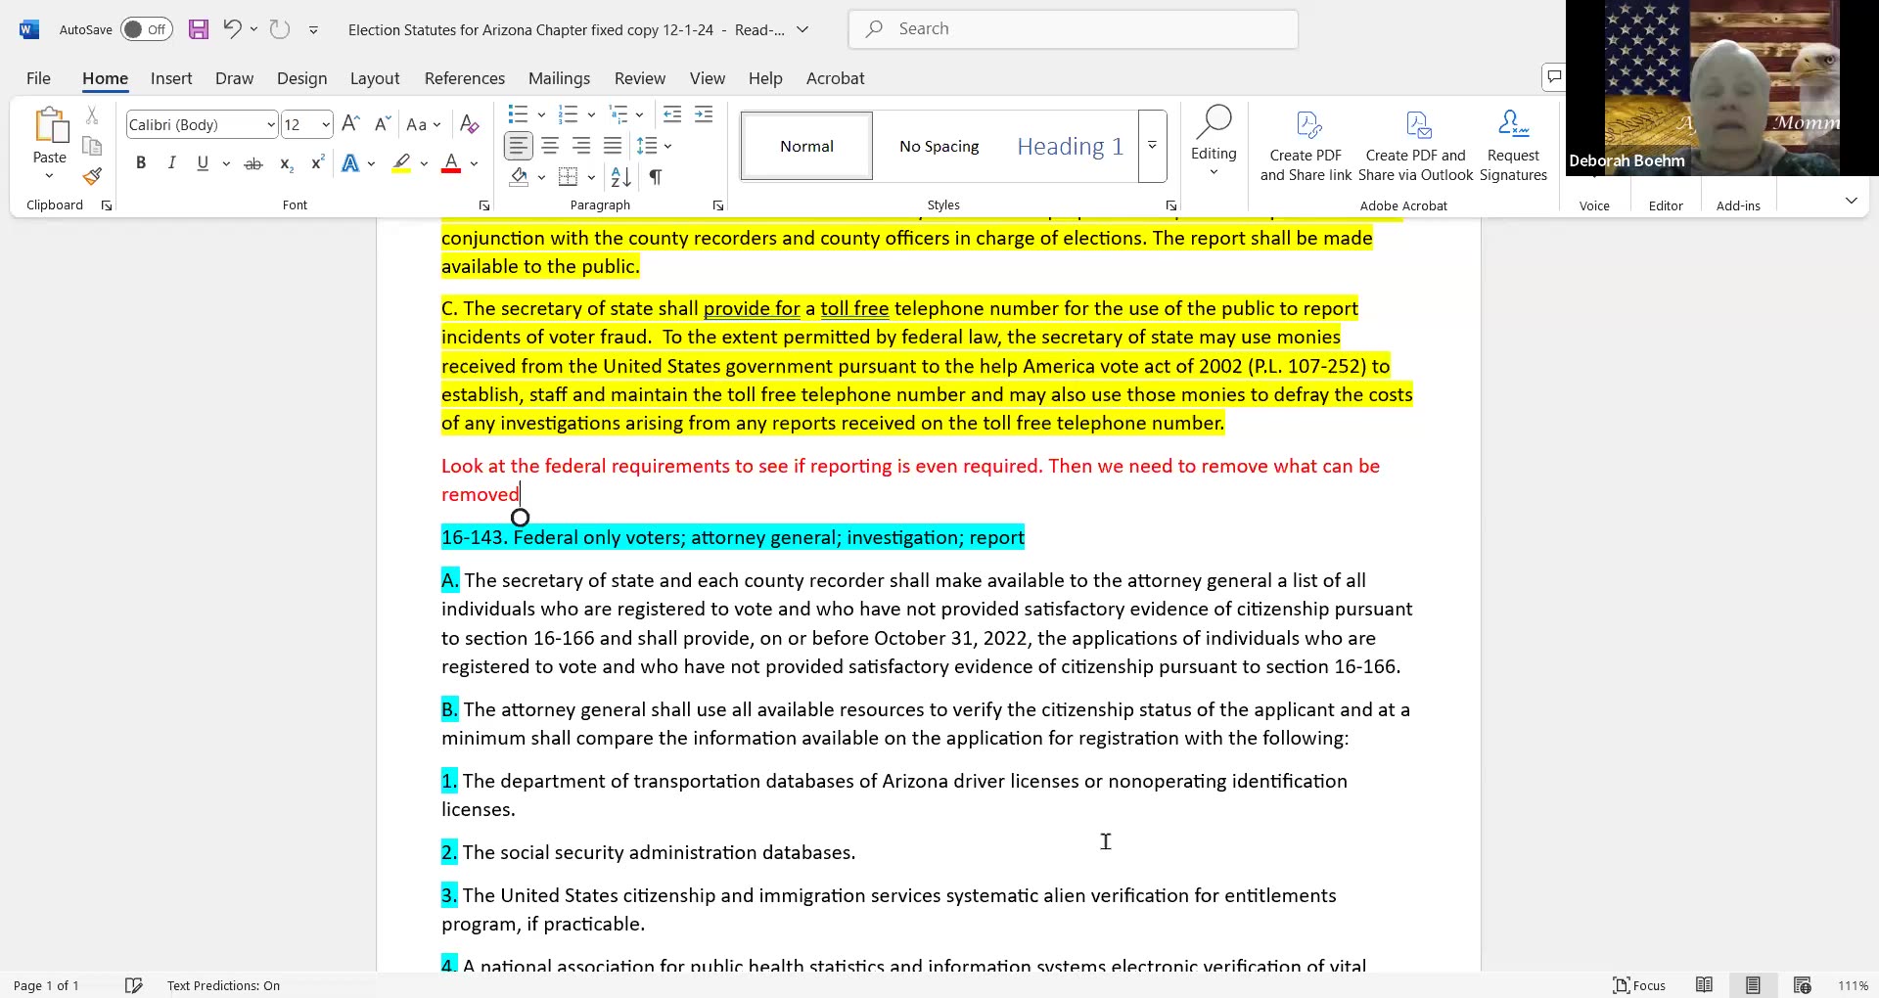The height and width of the screenshot is (998, 1879).
Task: Toggle AutoSave off switch
Action: pyautogui.click(x=146, y=29)
